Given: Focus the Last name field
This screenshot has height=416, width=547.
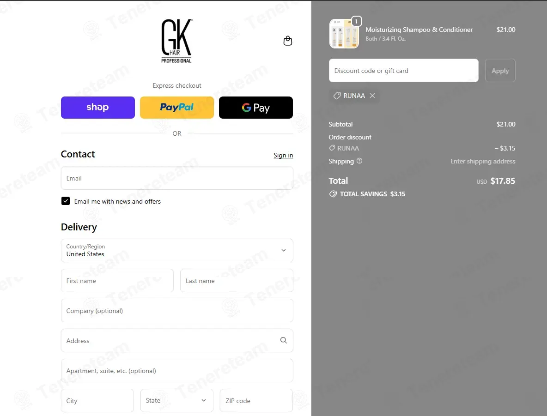Looking at the screenshot, I should (237, 280).
